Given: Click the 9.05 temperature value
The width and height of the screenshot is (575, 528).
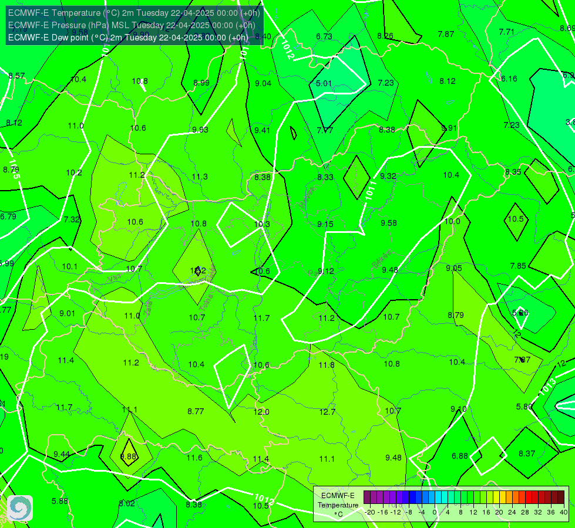Looking at the screenshot, I should [x=454, y=268].
